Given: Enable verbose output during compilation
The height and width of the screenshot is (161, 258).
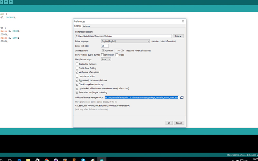Looking at the screenshot, I should click(x=102, y=55).
